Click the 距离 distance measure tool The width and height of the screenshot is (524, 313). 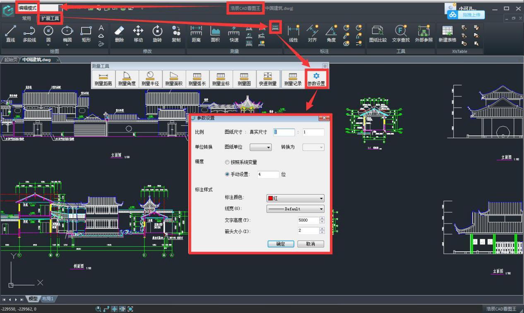coord(196,34)
